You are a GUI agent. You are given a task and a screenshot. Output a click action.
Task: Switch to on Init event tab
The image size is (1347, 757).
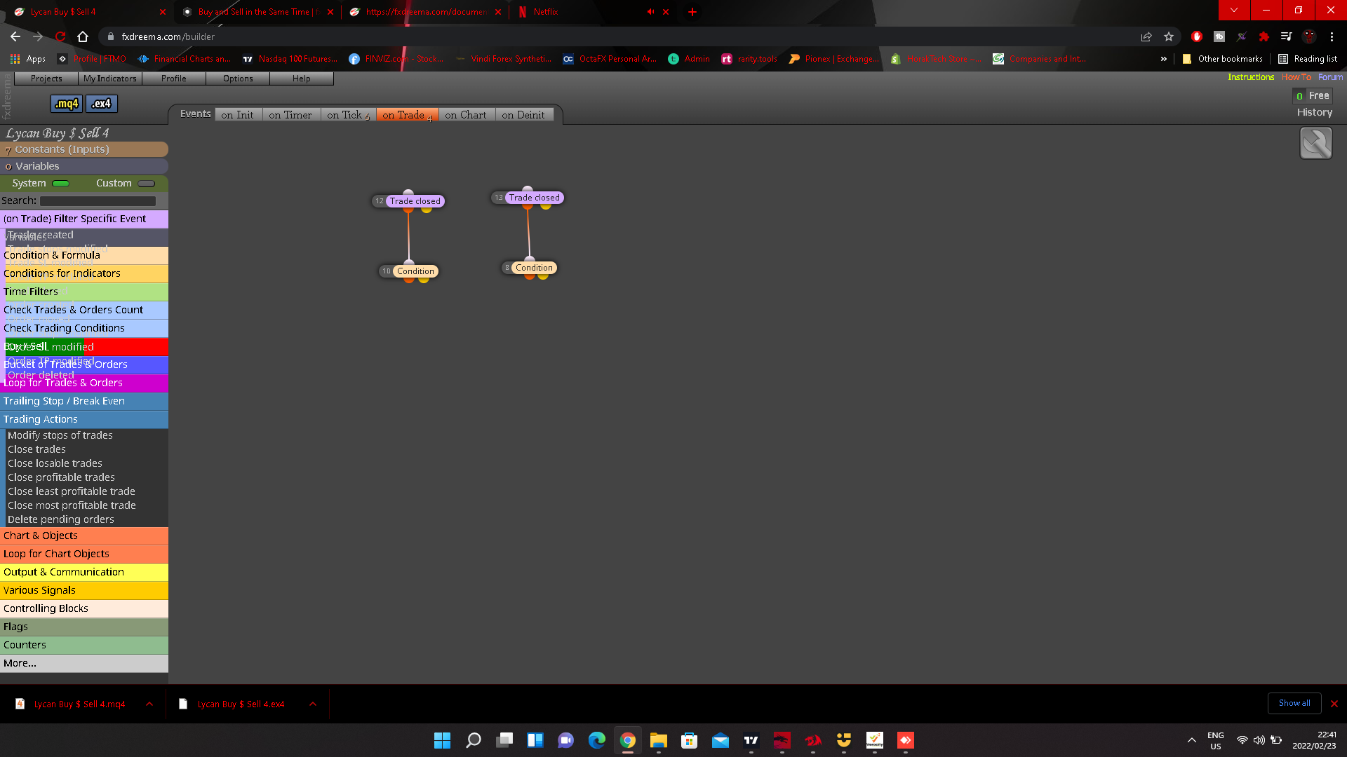pos(239,115)
